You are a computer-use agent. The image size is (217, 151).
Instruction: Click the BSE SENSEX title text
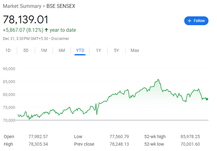click(61, 6)
